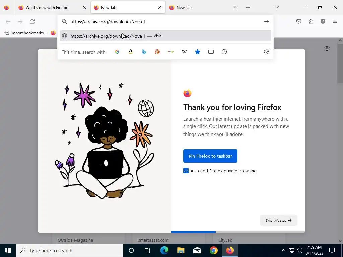
Task: Search open tabs using the tab icon
Action: pos(211,52)
